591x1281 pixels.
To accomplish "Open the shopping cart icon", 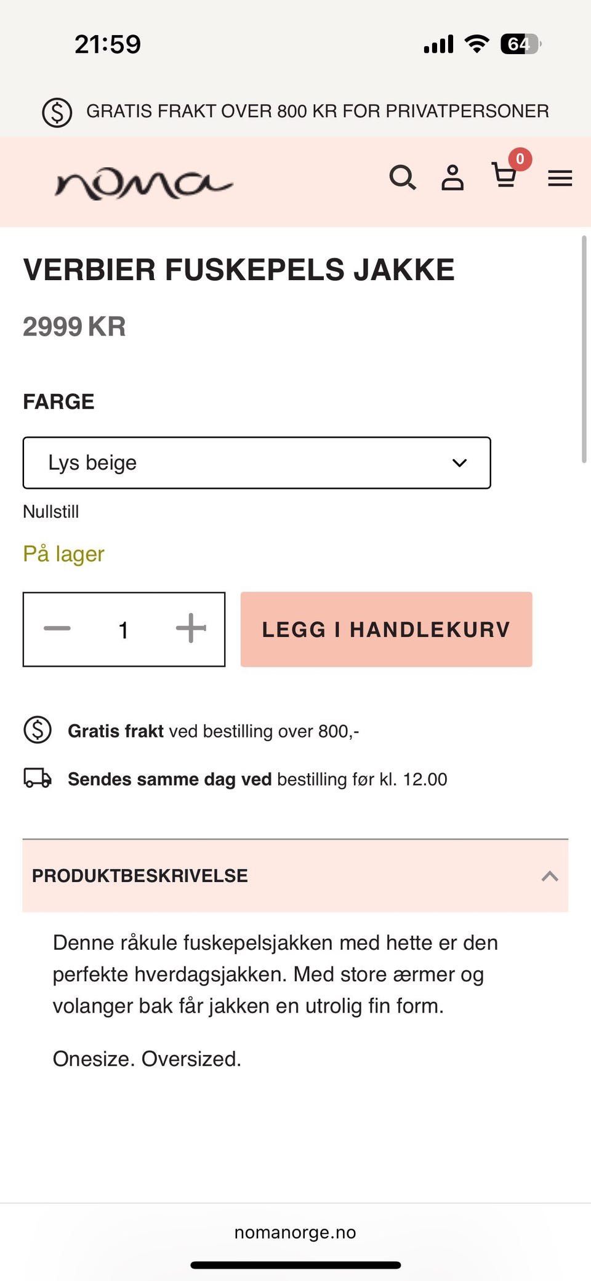I will pos(504,176).
